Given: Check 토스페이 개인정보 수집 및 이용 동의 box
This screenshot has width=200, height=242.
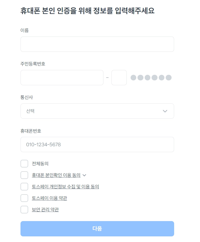Looking at the screenshot, I should [24, 187].
